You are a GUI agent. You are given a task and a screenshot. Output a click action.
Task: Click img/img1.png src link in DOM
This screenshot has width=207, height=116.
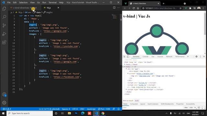145,76
